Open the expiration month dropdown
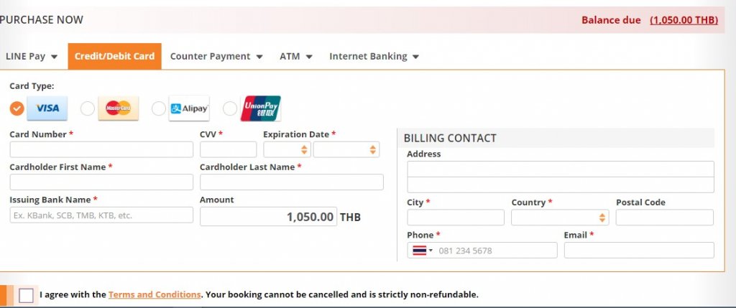 click(x=287, y=149)
